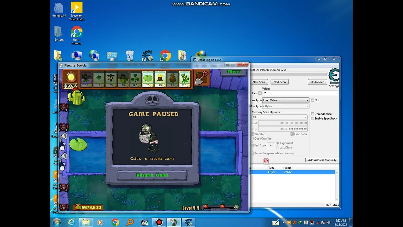
Task: Toggle the Not checkbox
Action: [312, 100]
